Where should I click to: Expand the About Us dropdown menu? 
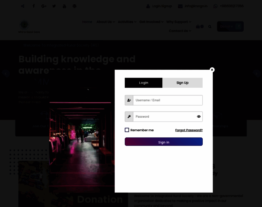point(105,22)
